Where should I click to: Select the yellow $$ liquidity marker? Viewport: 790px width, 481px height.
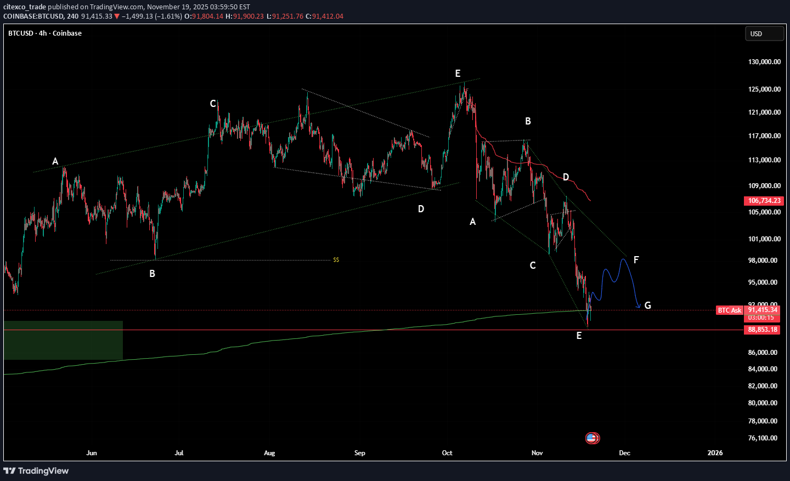pos(336,260)
